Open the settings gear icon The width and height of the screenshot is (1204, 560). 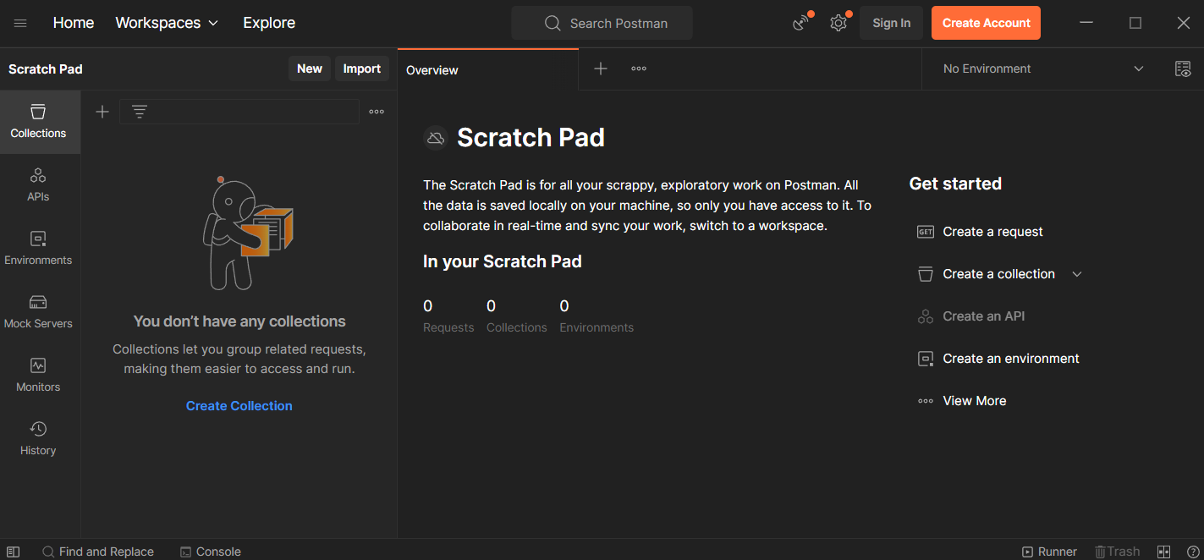coord(838,23)
